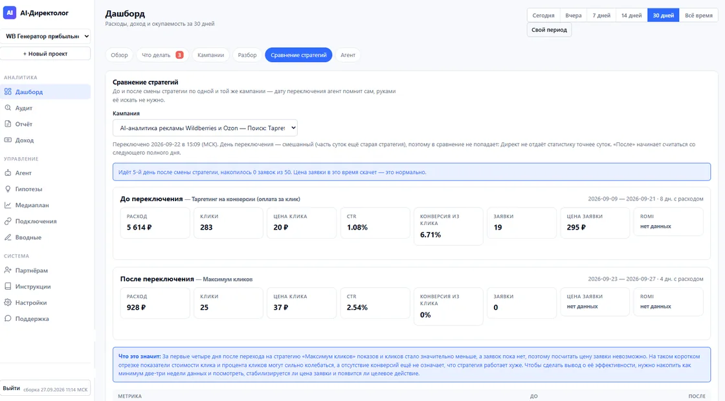Click the CTR value 2.54%
Viewport: 725px width, 401px height.
pos(357,307)
